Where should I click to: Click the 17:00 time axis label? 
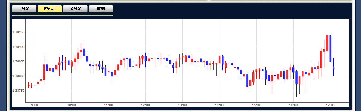[330, 105]
